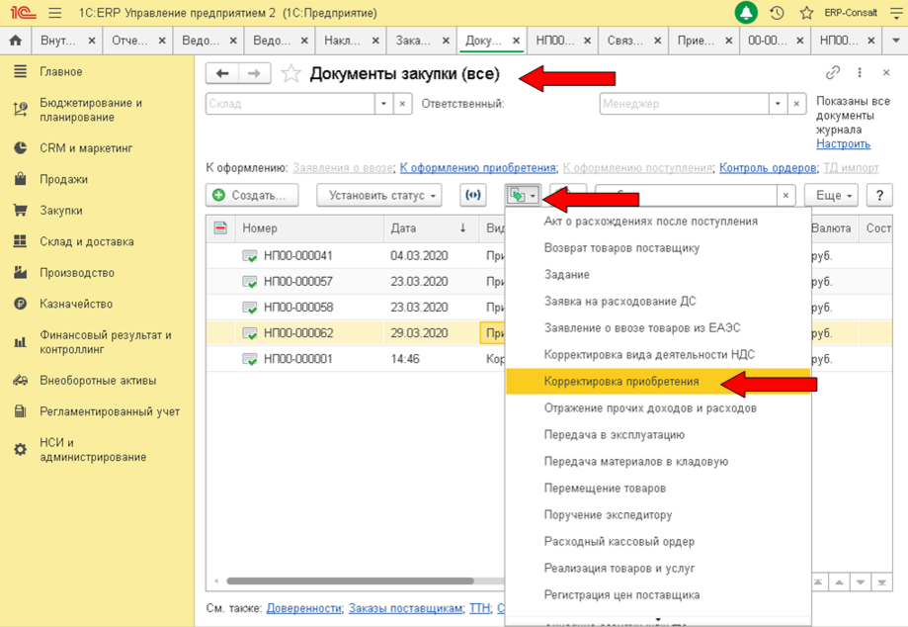Screen dimensions: 908x627
Task: Click the green notifications bell
Action: [x=746, y=12]
